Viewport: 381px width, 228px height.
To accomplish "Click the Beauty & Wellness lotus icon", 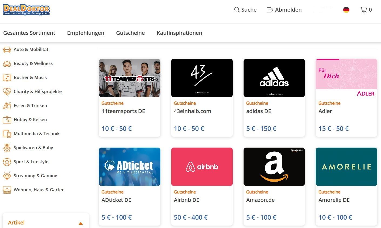I will tap(7, 64).
